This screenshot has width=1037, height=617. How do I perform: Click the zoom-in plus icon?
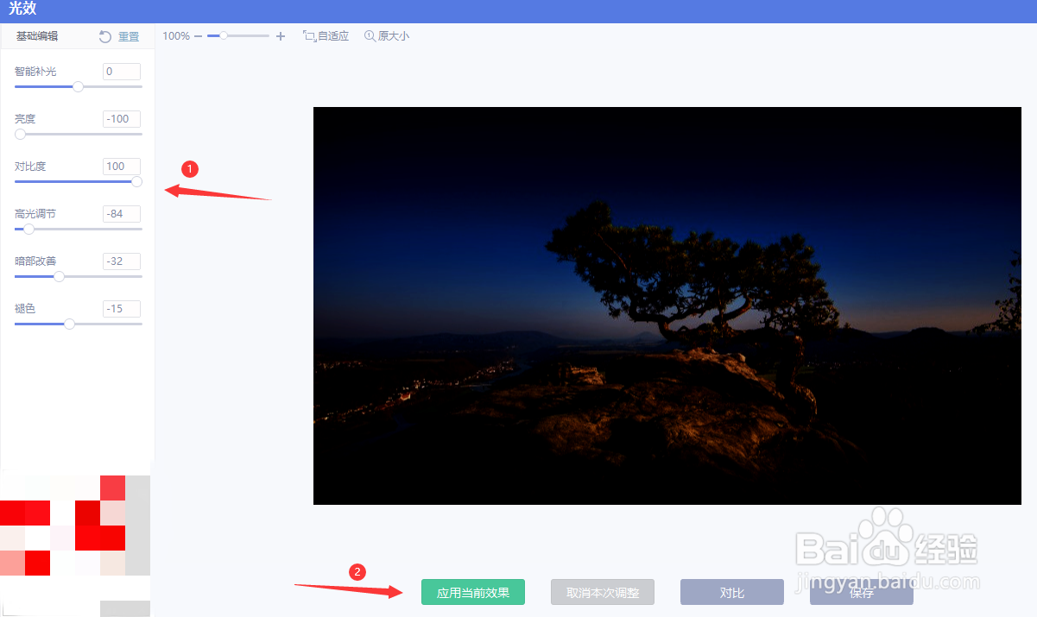click(280, 36)
